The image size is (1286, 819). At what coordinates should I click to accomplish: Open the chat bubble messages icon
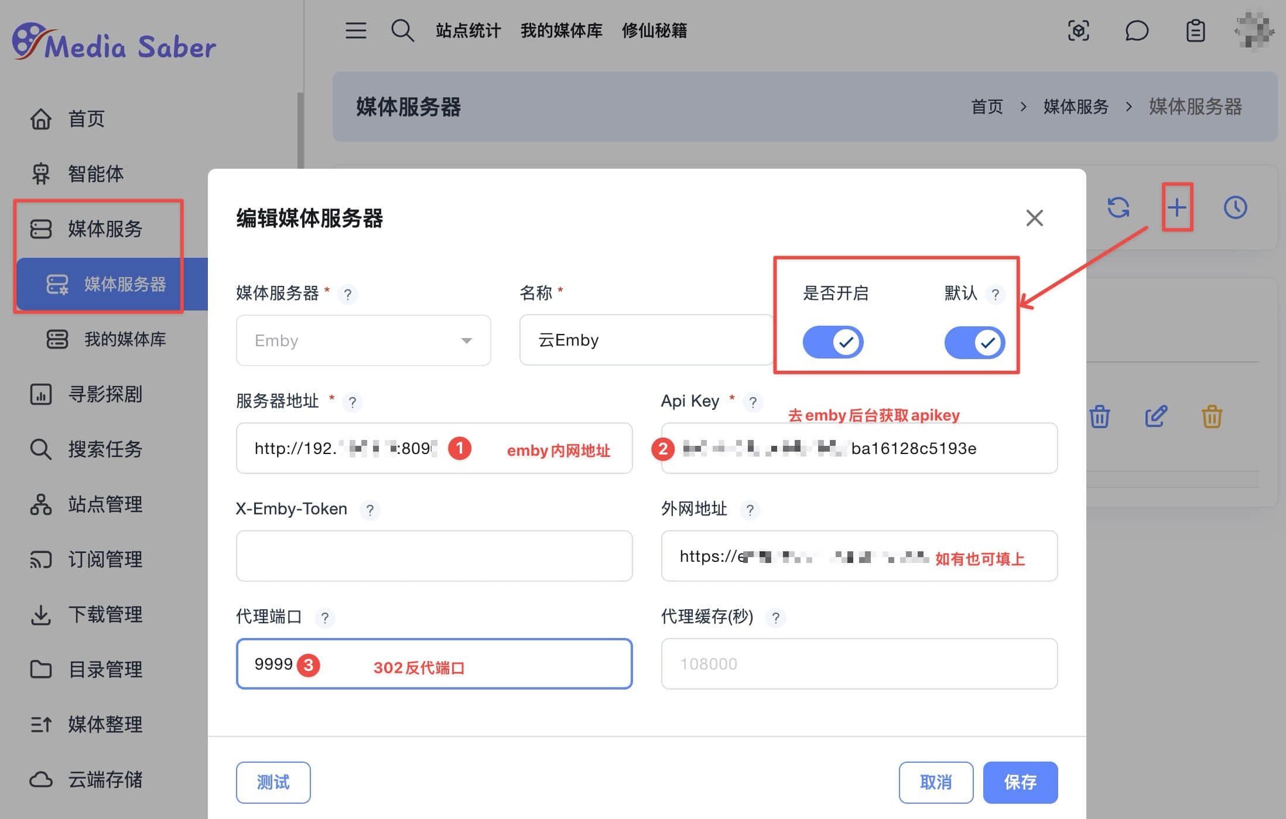(x=1136, y=30)
